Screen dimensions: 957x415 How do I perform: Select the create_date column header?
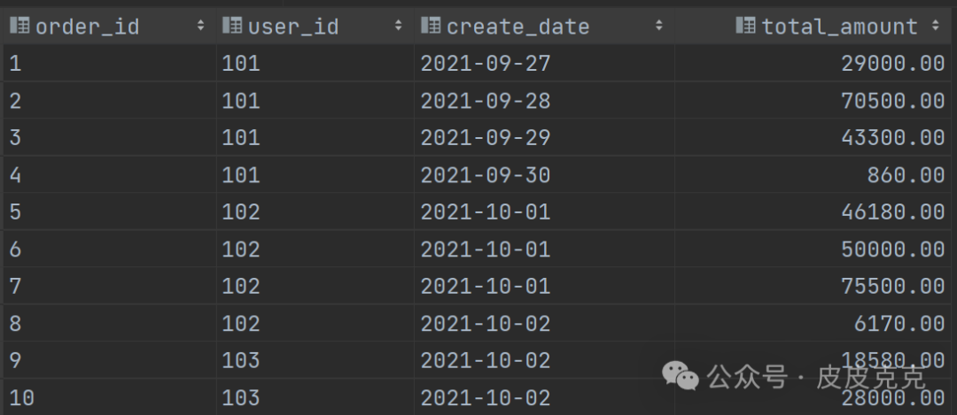[518, 27]
